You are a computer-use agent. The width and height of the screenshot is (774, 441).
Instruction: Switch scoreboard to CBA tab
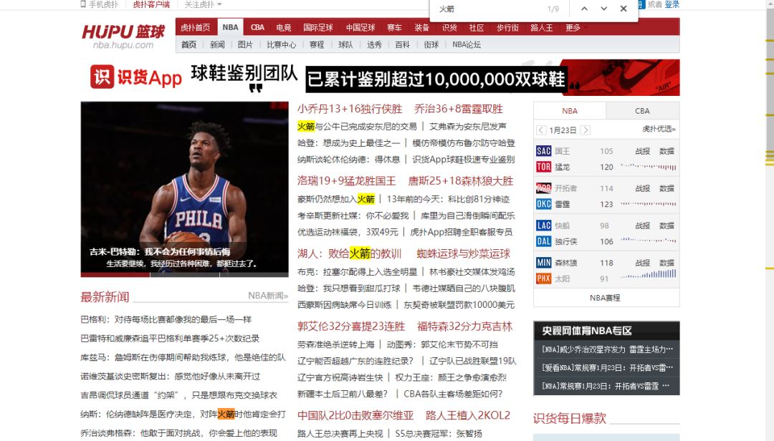[x=642, y=110]
